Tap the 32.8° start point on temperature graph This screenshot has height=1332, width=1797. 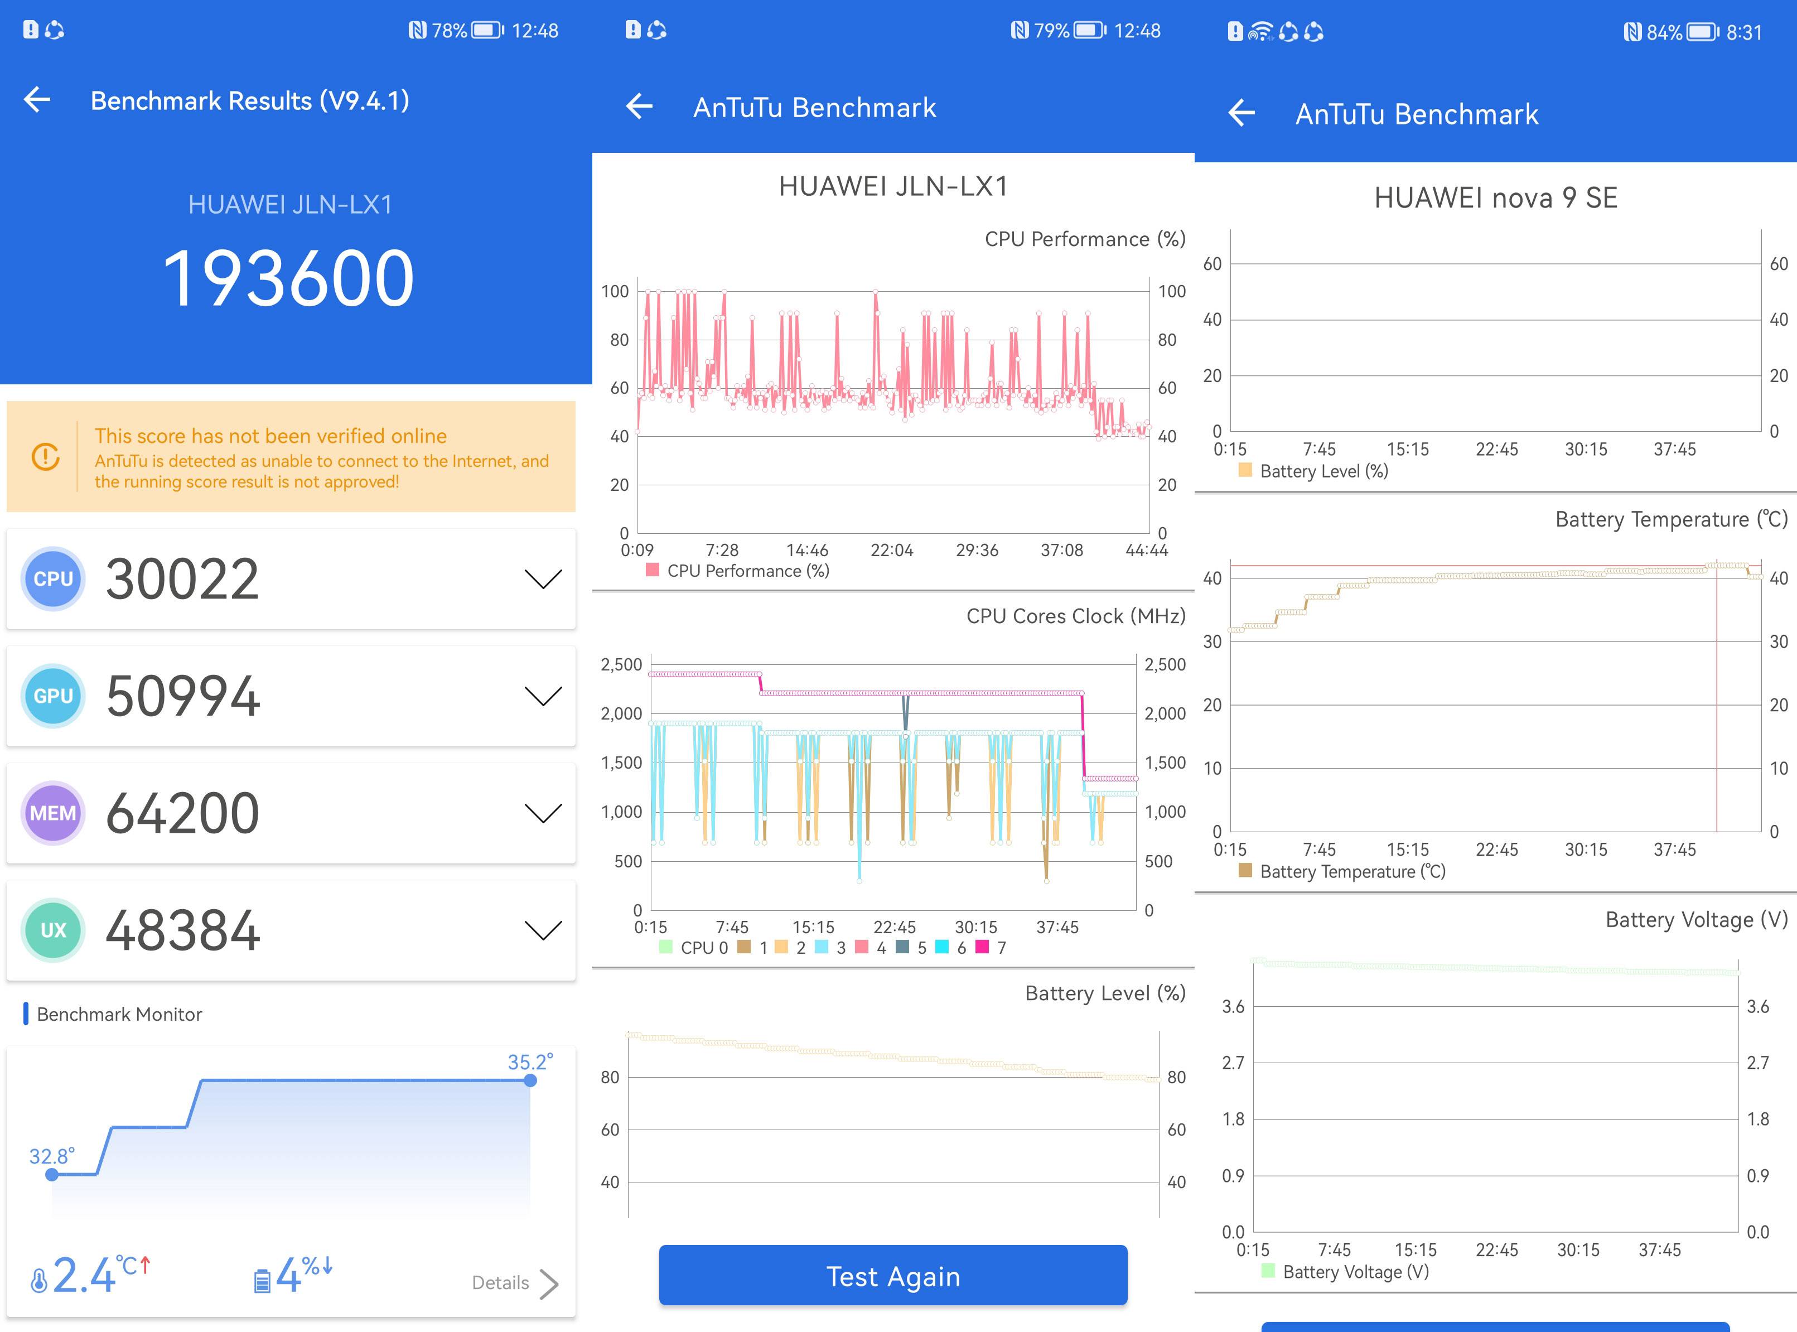(52, 1175)
